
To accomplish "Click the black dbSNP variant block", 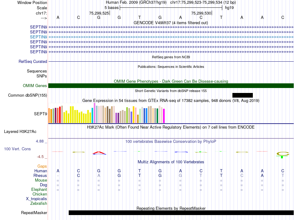I will pos(242,95).
